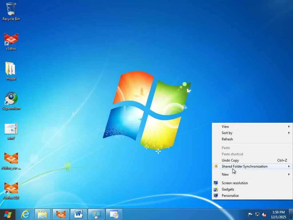The width and height of the screenshot is (293, 220).
Task: Open the clock showing 1:50 PM
Action: pos(278,215)
